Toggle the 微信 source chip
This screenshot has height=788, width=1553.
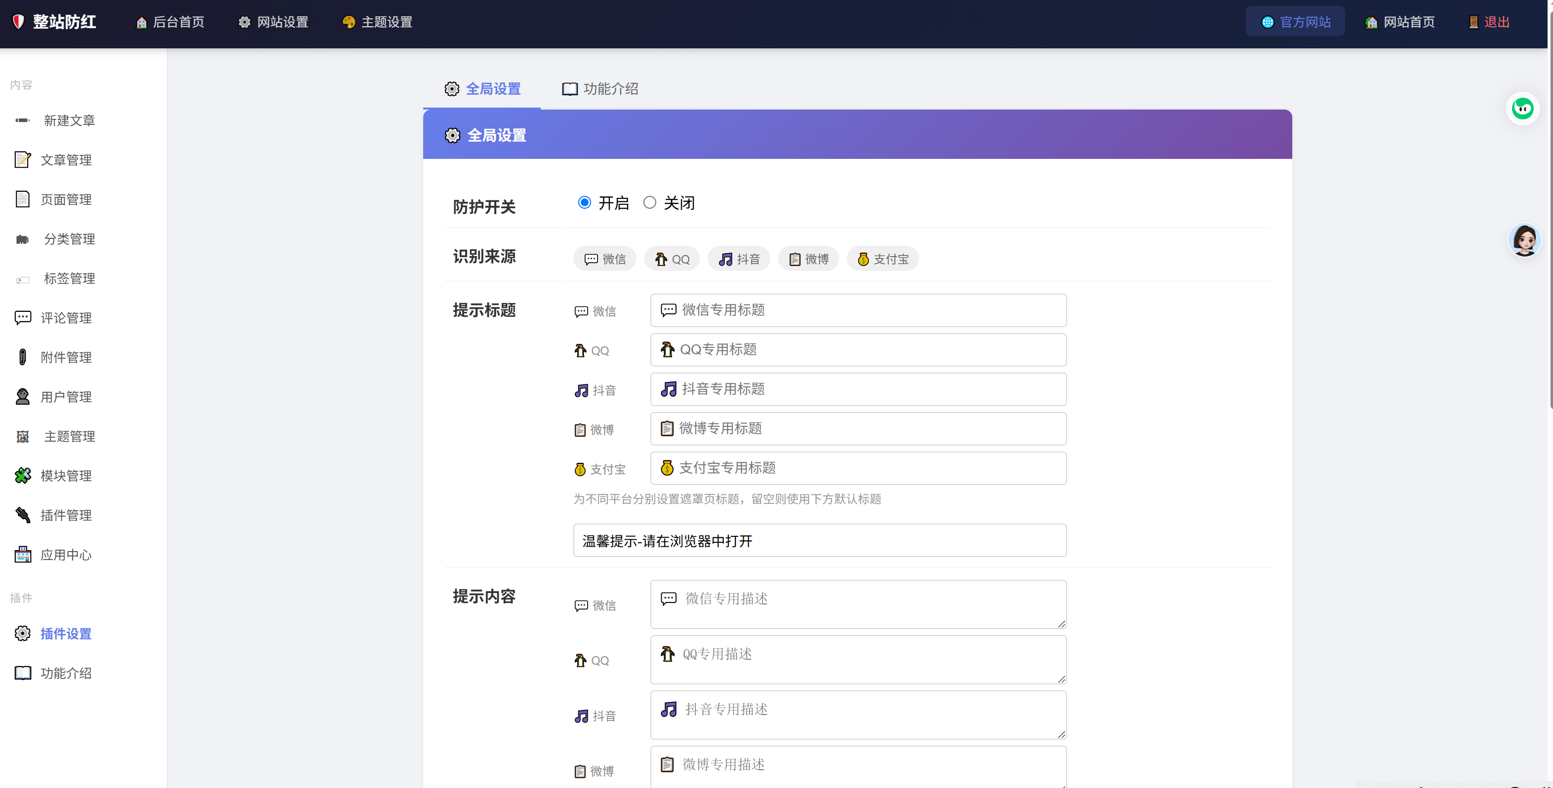605,259
